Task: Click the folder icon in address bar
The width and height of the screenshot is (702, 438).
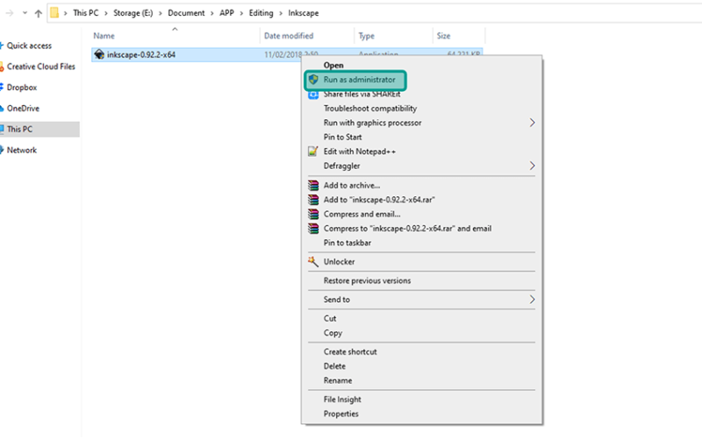Action: 54,13
